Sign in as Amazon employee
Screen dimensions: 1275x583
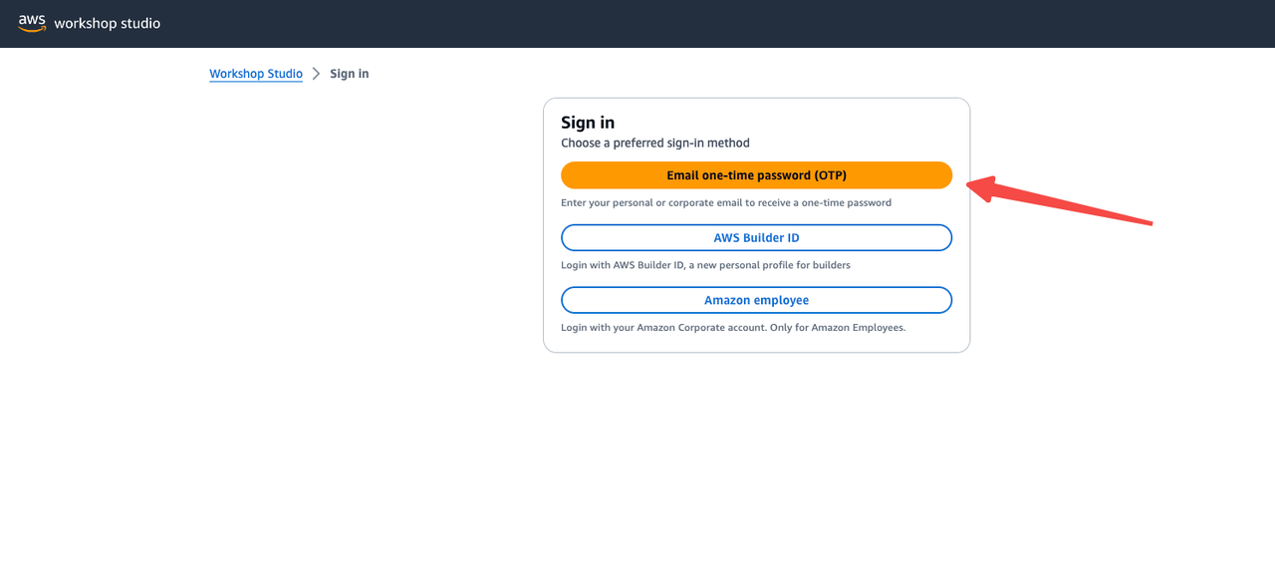756,300
